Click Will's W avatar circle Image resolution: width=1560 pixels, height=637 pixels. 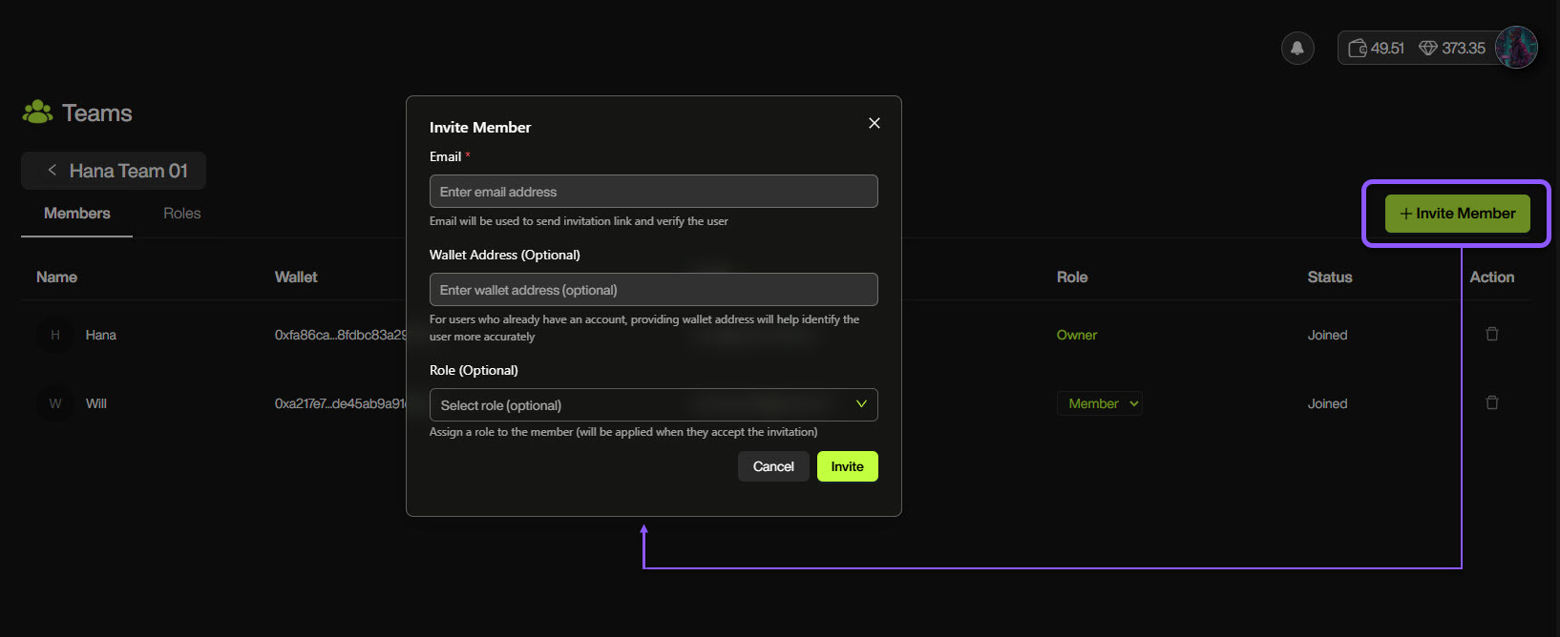click(x=55, y=403)
